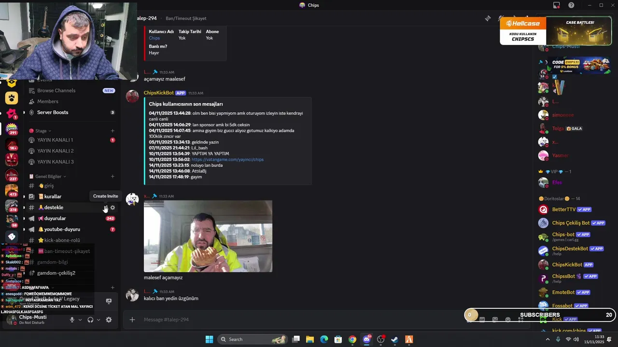Open paw print server icon
The width and height of the screenshot is (618, 347).
(12, 98)
